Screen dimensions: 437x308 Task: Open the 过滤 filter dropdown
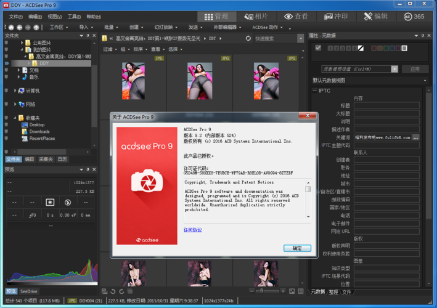(110, 49)
